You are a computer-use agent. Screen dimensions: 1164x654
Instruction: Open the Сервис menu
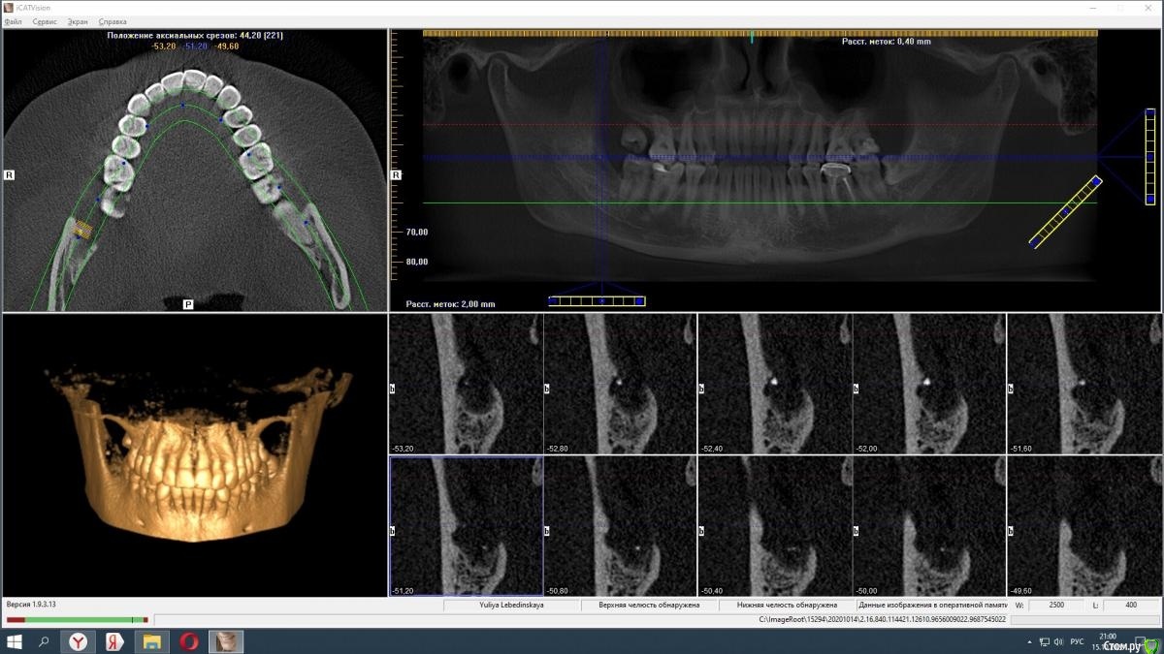click(45, 21)
